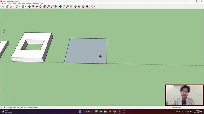Click the Measurements input box
Image resolution: width=204 pixels, height=114 pixels.
click(193, 108)
